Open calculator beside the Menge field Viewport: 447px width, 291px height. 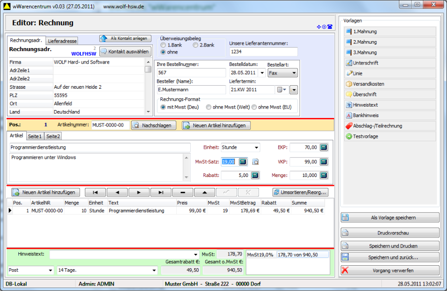[x=324, y=175]
